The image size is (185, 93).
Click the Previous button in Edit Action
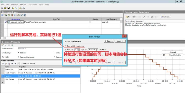[109, 41]
